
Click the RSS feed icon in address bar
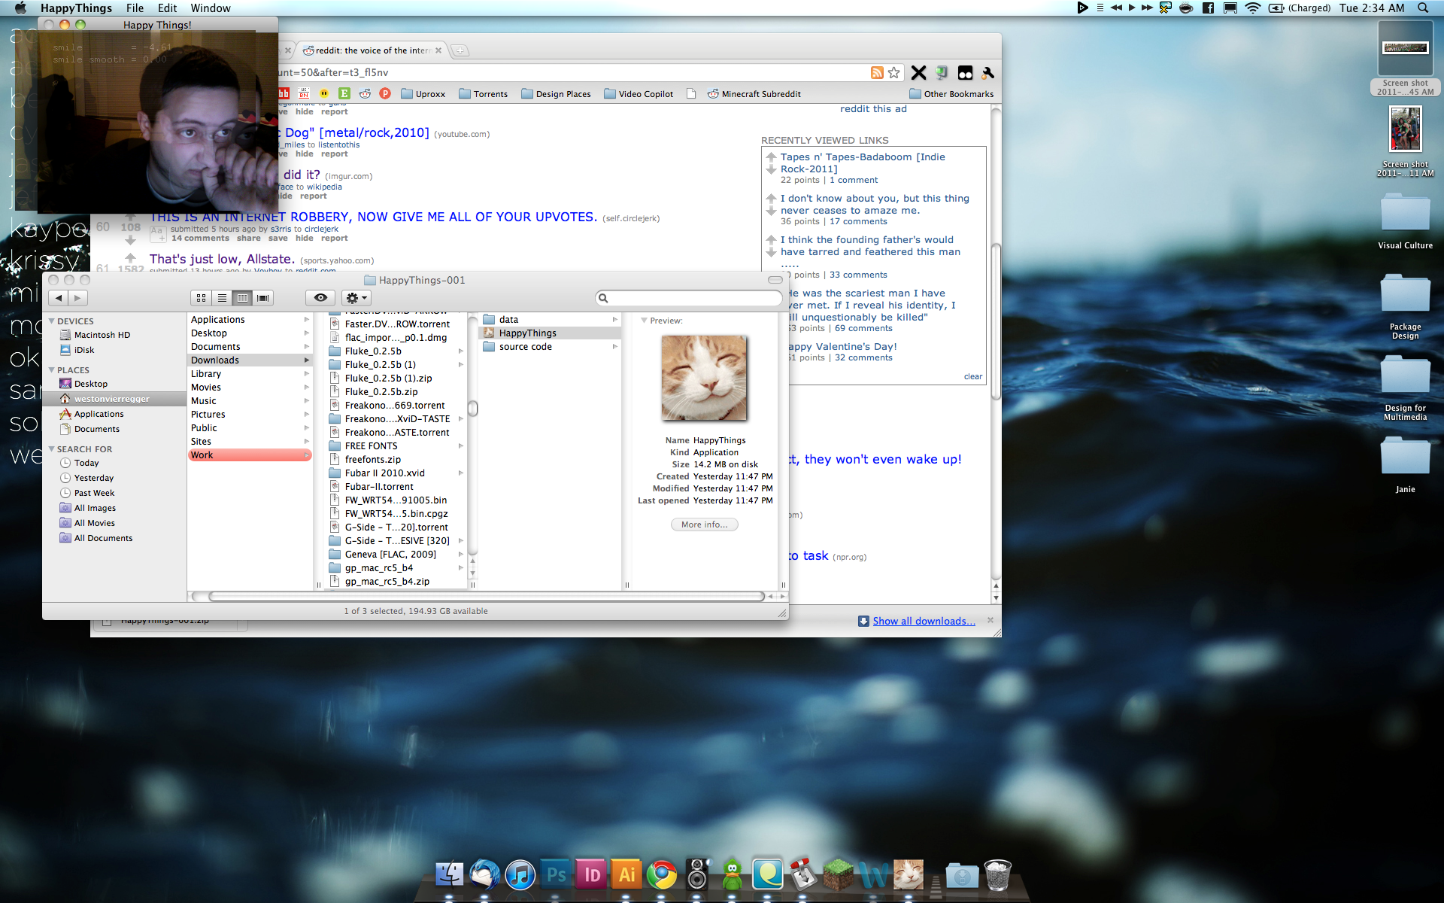(877, 73)
